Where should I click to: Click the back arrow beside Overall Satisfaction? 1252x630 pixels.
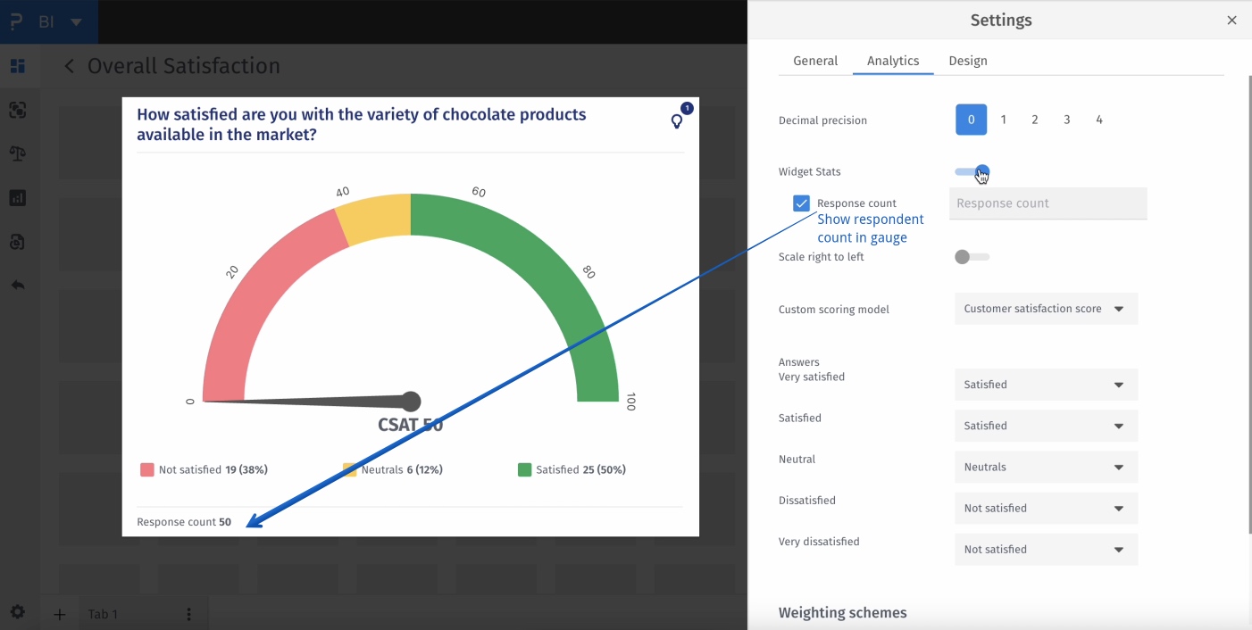(70, 67)
